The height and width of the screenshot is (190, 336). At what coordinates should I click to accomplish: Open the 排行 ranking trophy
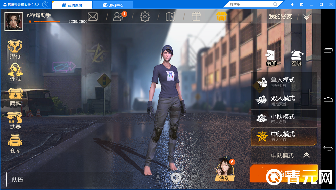tap(15, 49)
